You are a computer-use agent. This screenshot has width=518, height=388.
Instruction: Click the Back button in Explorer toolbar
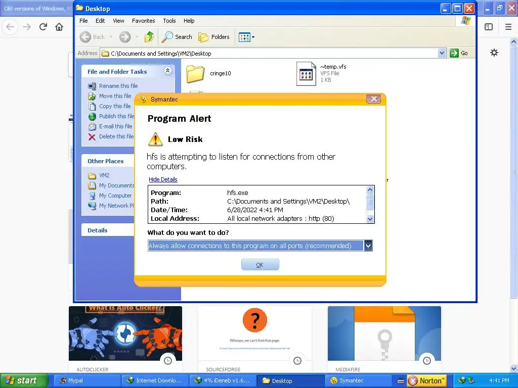pos(93,37)
